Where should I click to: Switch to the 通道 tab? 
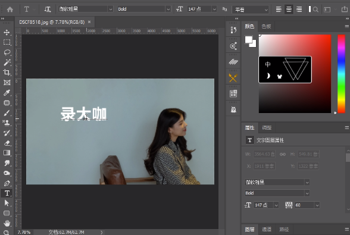point(266,229)
